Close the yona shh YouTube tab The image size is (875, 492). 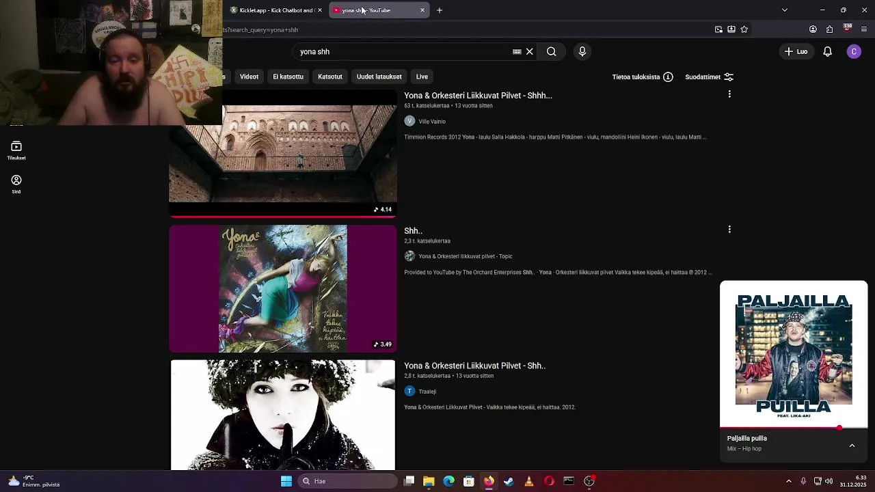tap(422, 10)
